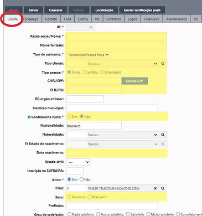Image resolution: width=202 pixels, height=216 pixels.
Task: Click the Nome fantasia field
Action: [x=117, y=45]
